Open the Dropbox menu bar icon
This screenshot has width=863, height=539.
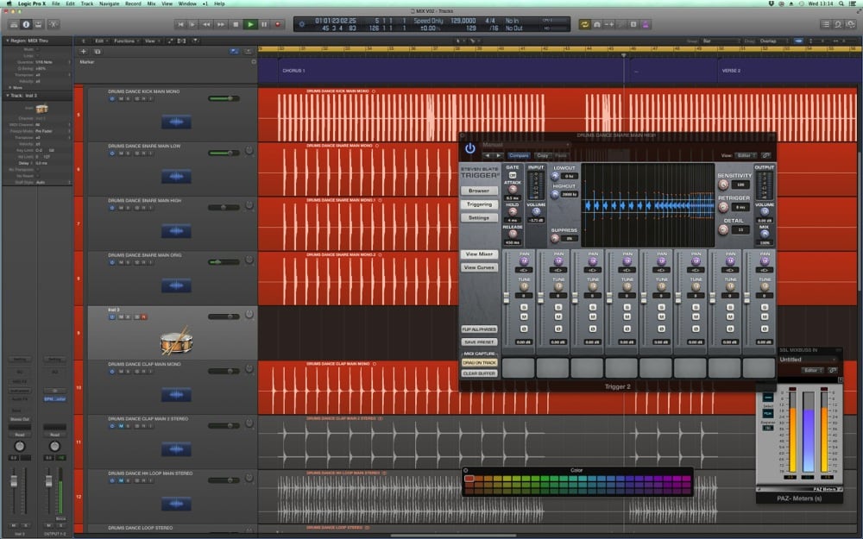pos(771,3)
